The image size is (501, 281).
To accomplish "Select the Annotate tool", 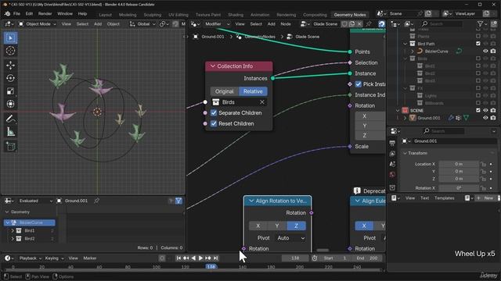I will tap(10, 119).
